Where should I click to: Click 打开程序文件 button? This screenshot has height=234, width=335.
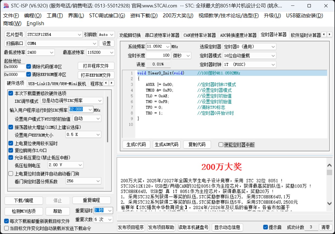click(96, 66)
